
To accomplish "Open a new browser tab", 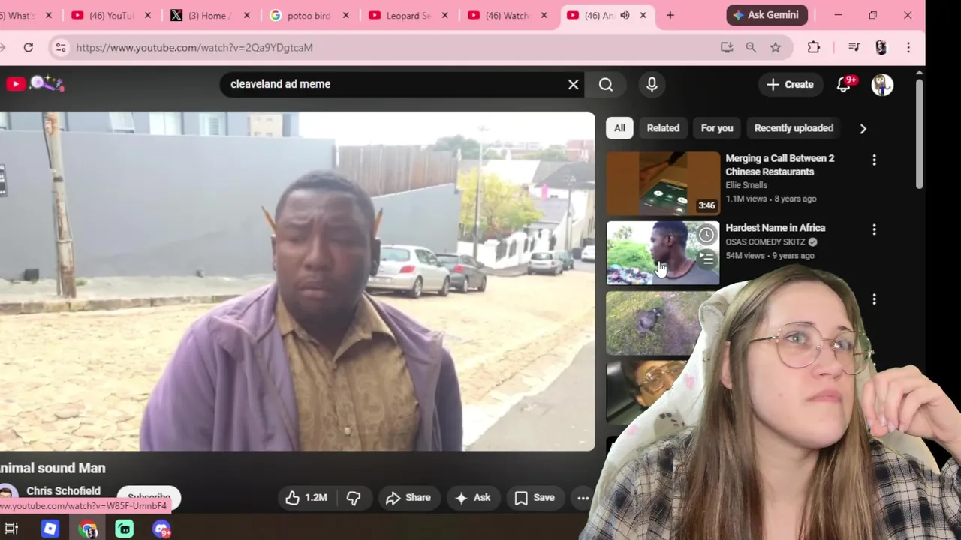I will pyautogui.click(x=670, y=15).
